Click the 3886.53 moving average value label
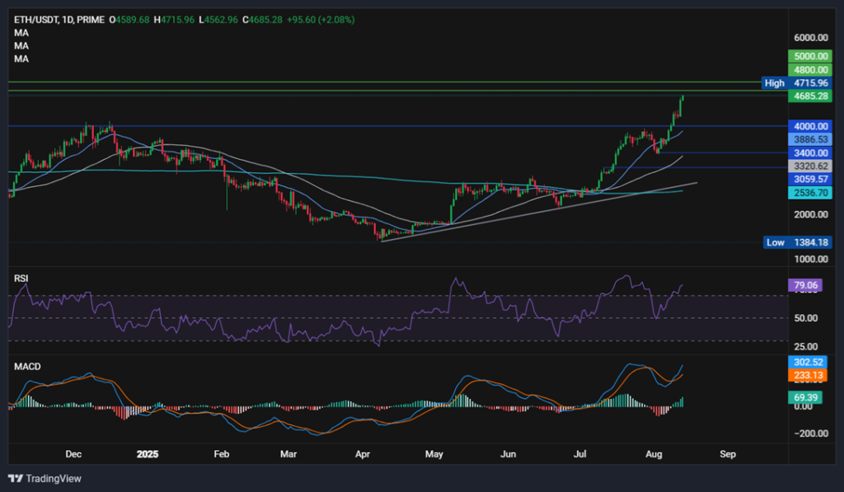 (810, 139)
